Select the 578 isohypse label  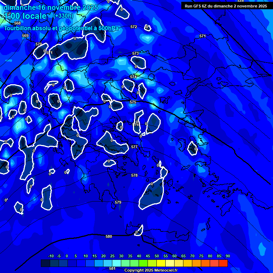(134, 175)
